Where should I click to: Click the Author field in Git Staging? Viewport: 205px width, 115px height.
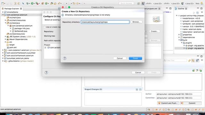(x=179, y=94)
